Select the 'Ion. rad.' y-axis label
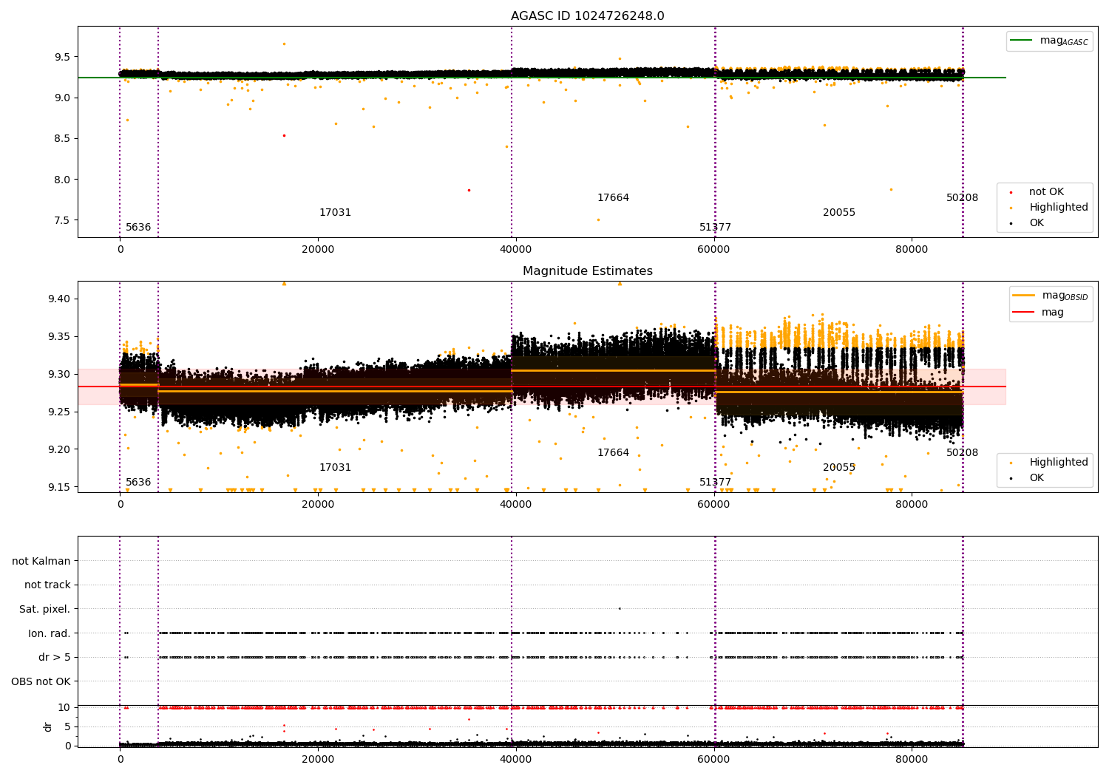The width and height of the screenshot is (1109, 776). click(50, 633)
